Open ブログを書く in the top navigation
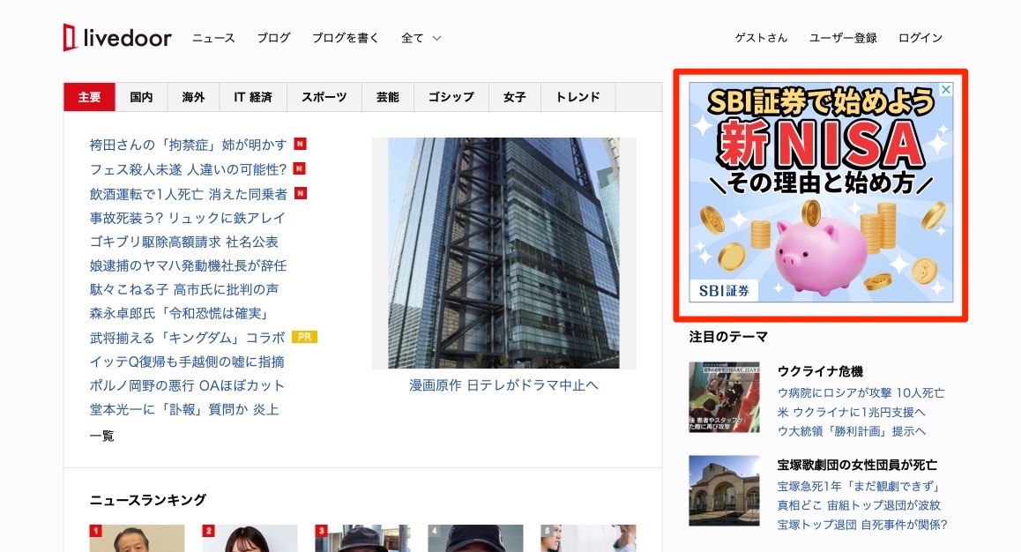The width and height of the screenshot is (1021, 552). pos(345,38)
